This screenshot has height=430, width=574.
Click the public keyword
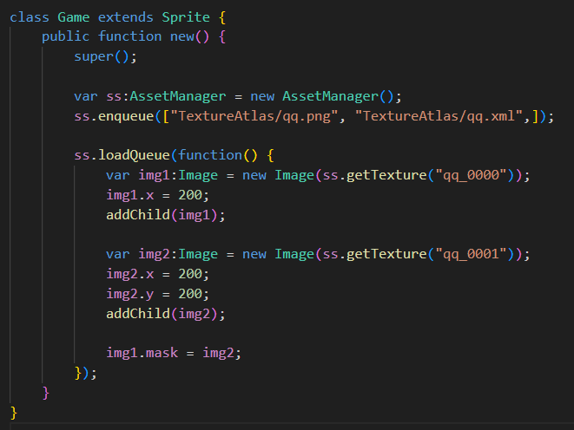click(65, 36)
